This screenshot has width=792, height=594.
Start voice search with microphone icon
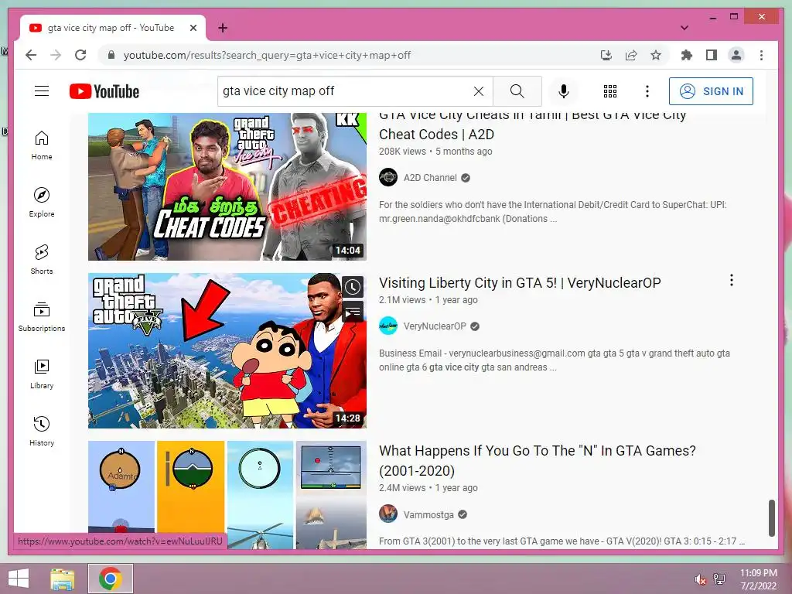(564, 91)
